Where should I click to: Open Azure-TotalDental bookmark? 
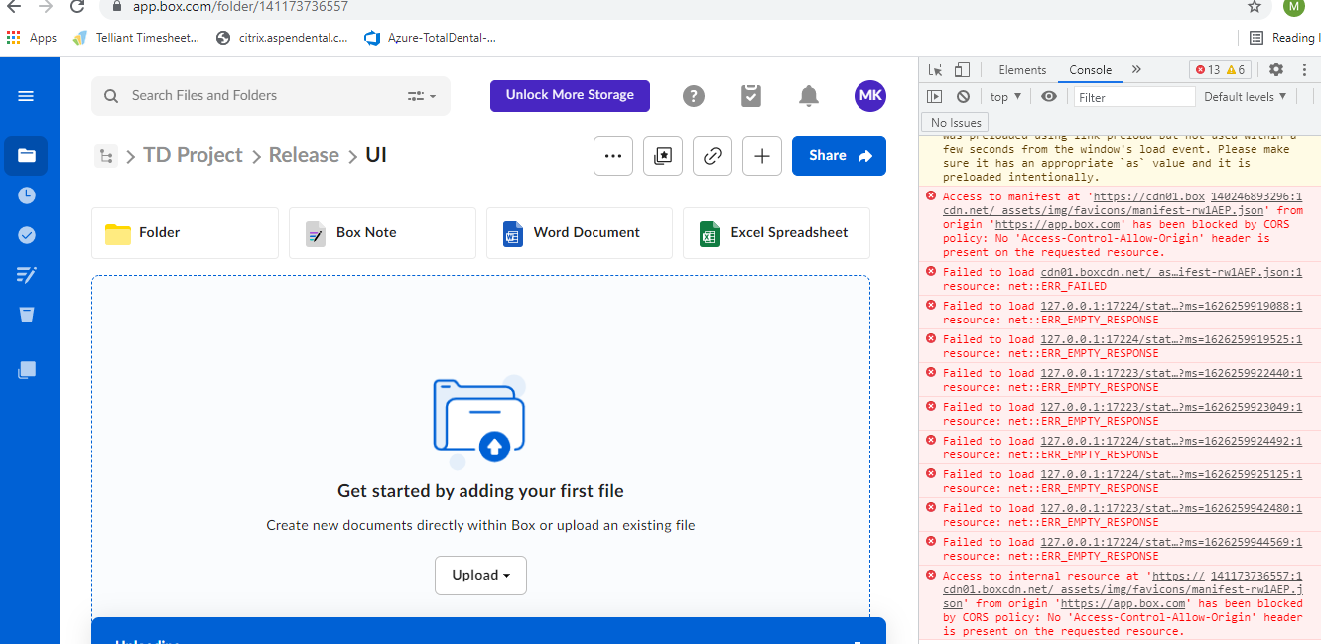431,38
